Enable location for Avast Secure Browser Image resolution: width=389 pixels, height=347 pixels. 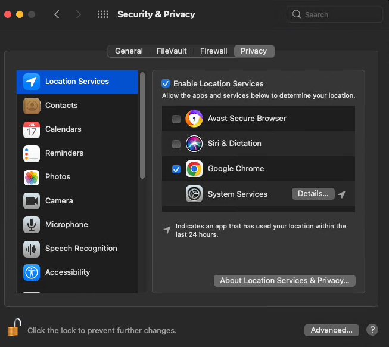pyautogui.click(x=176, y=119)
